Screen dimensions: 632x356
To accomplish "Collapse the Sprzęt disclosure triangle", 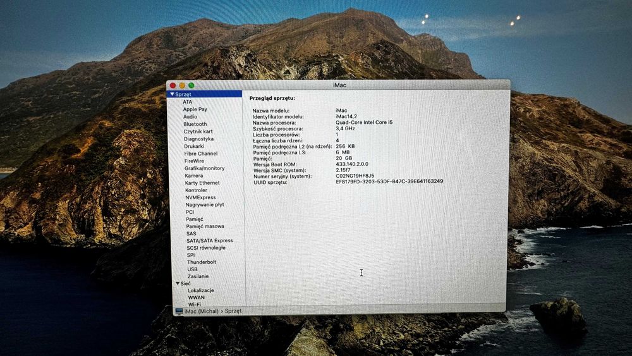I will click(172, 94).
